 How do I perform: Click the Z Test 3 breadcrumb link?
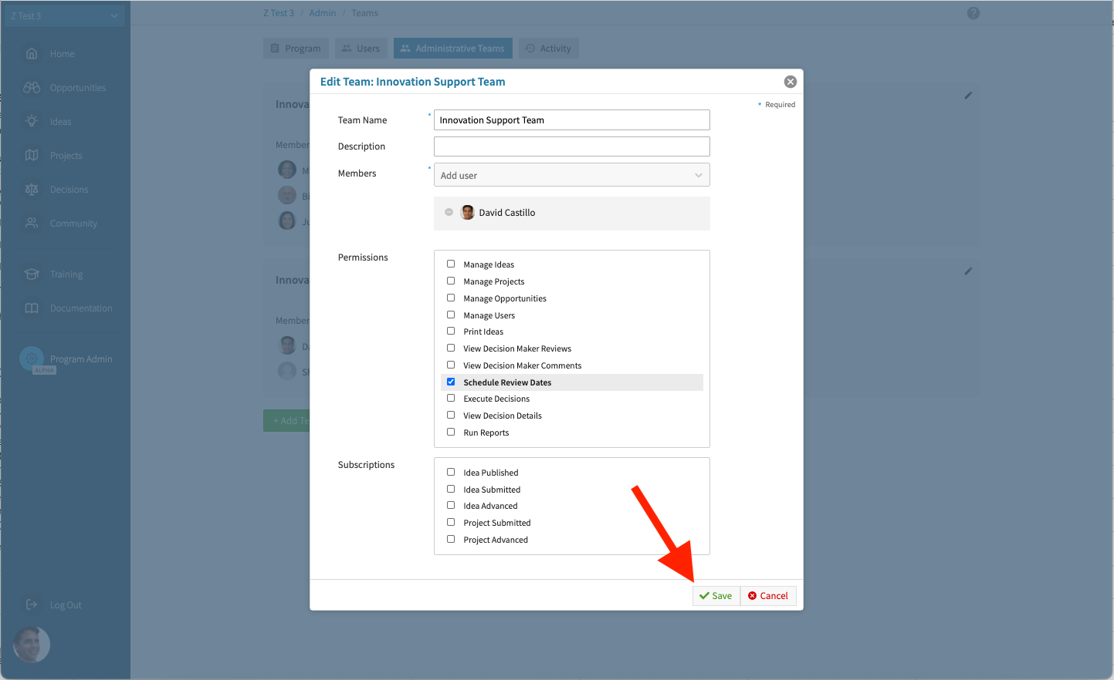tap(279, 13)
